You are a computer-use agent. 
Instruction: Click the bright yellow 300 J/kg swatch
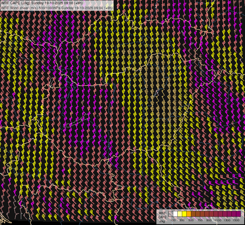184,214
